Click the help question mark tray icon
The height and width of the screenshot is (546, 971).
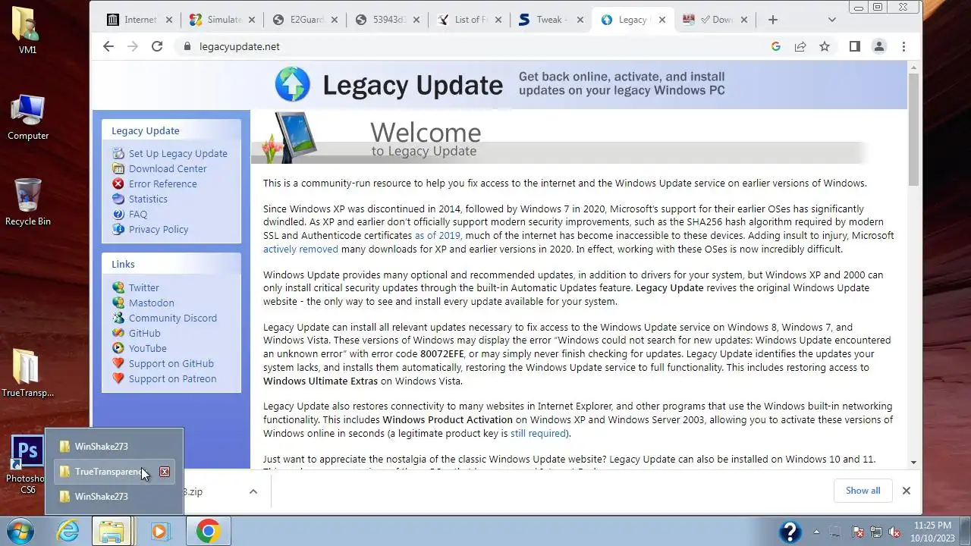point(790,531)
